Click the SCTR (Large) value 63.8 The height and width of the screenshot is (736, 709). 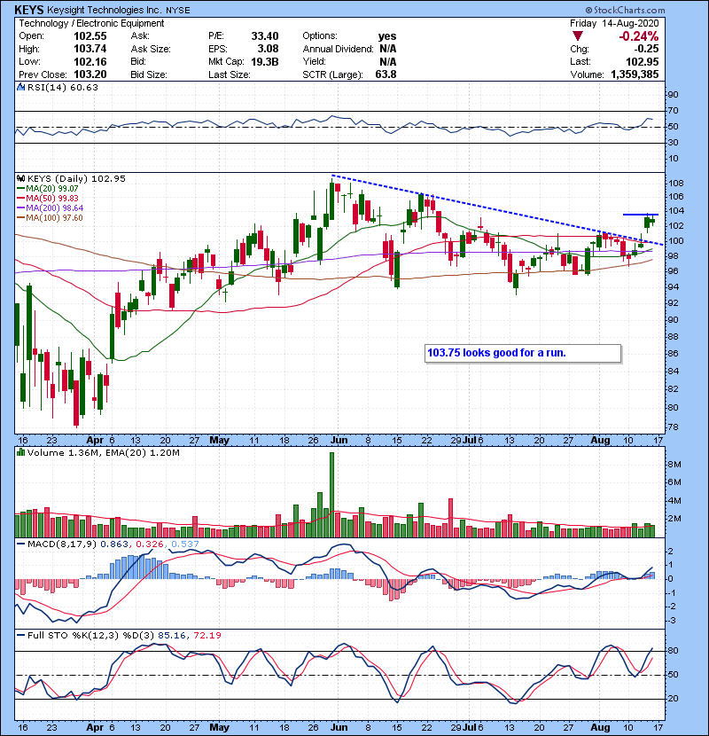[x=386, y=74]
